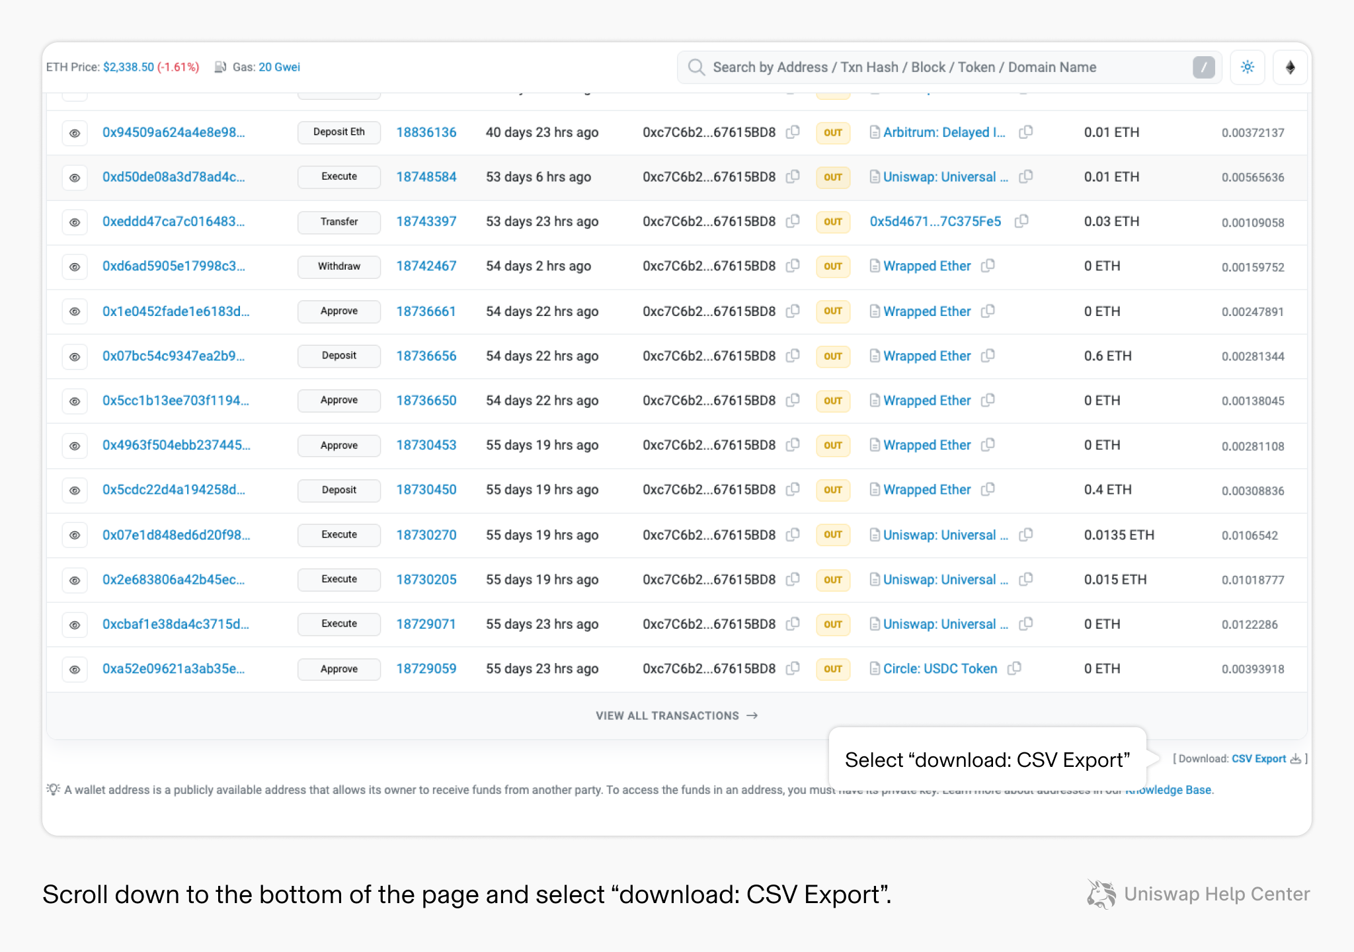The image size is (1354, 952).
Task: Preview transaction 0xeddd47ca7c016483 with eye icon
Action: [x=75, y=222]
